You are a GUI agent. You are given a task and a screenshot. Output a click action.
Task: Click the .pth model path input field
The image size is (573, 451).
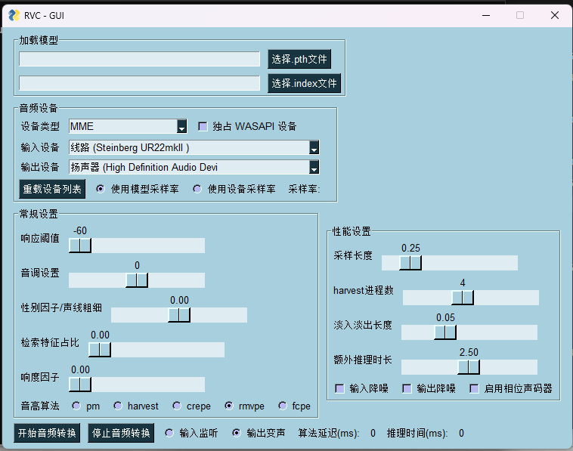[x=140, y=60]
